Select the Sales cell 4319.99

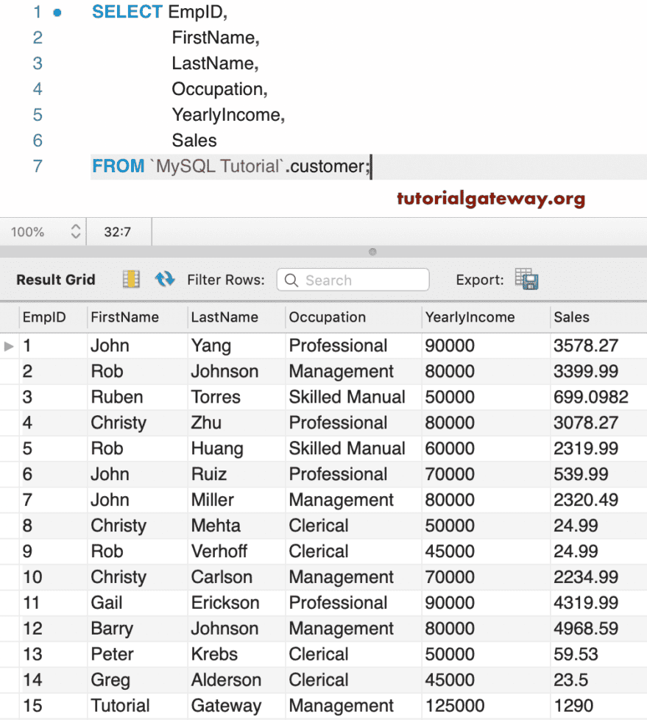click(x=598, y=603)
